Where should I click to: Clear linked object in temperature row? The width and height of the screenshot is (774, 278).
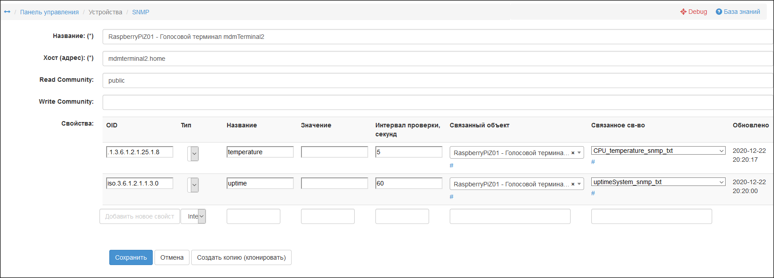pyautogui.click(x=572, y=153)
